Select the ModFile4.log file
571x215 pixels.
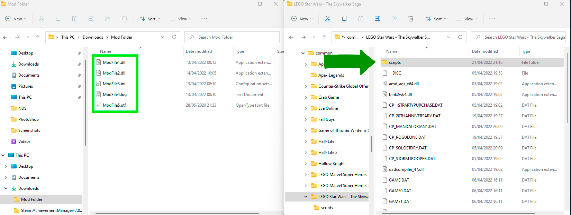click(x=115, y=95)
